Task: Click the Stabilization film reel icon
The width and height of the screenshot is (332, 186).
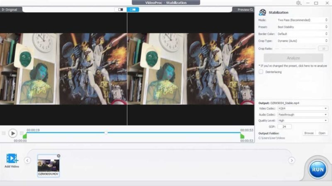Action: 263,12
